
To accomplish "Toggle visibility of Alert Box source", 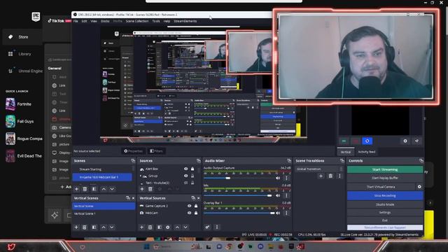I will 186,169.
